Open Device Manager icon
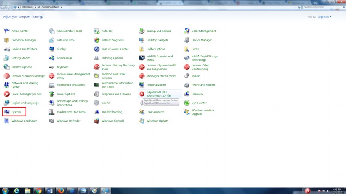 coord(187,40)
